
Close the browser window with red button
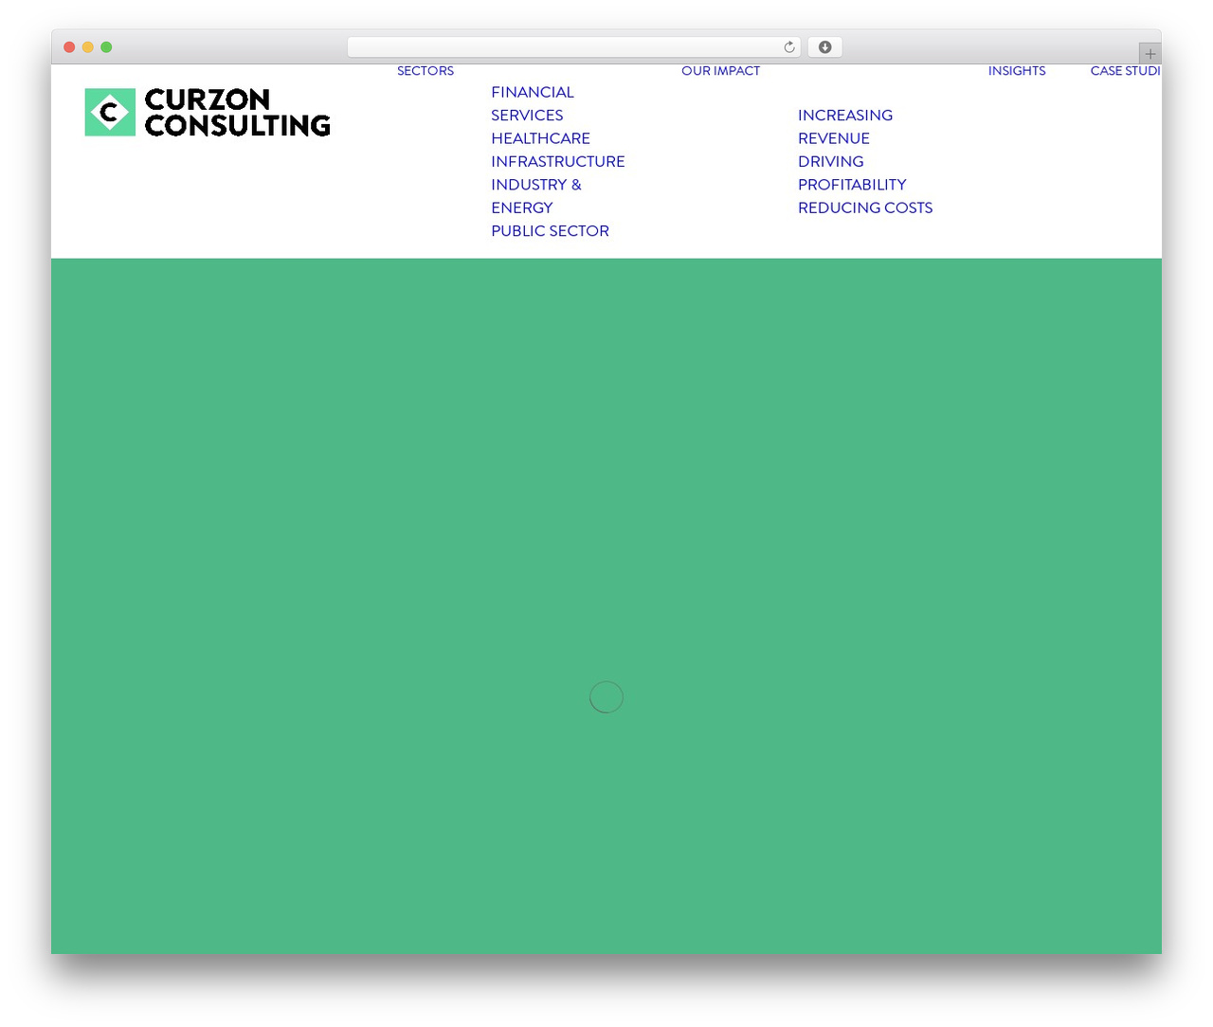point(69,47)
